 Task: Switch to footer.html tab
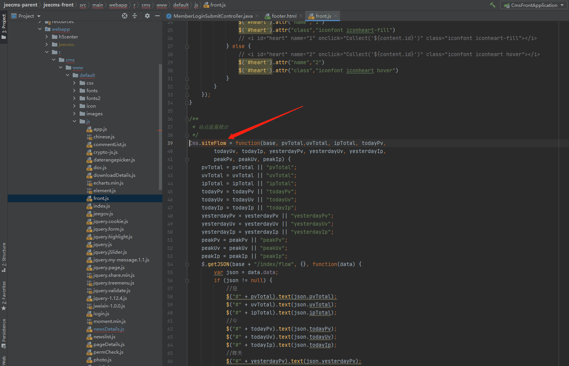coord(284,16)
